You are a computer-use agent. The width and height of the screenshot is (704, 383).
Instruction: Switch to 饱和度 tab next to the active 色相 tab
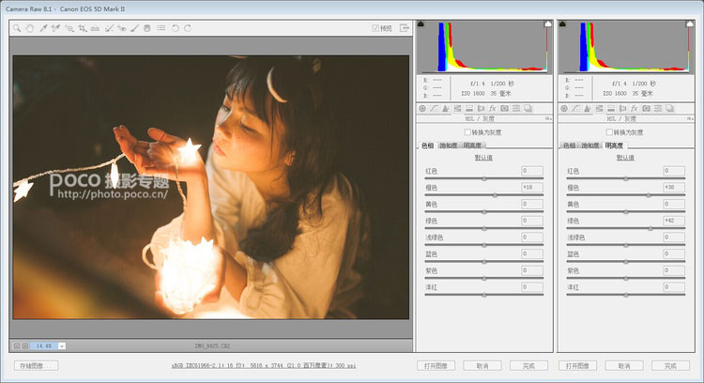[448, 146]
